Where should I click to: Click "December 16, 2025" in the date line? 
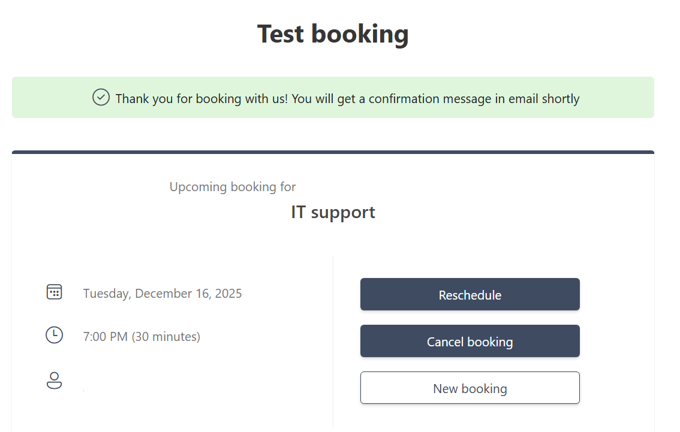pos(188,294)
